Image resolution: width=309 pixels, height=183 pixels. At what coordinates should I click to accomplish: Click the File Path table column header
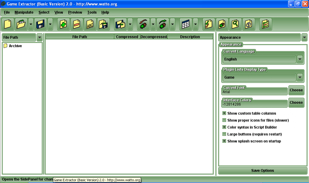80,37
